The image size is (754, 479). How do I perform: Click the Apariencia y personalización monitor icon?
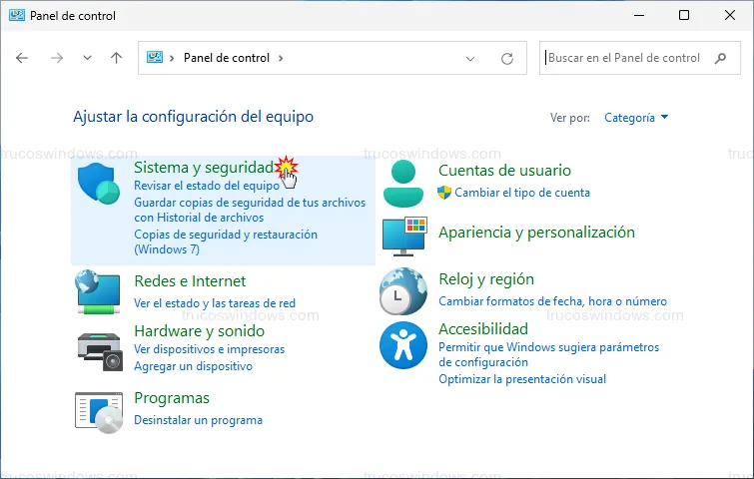click(403, 237)
